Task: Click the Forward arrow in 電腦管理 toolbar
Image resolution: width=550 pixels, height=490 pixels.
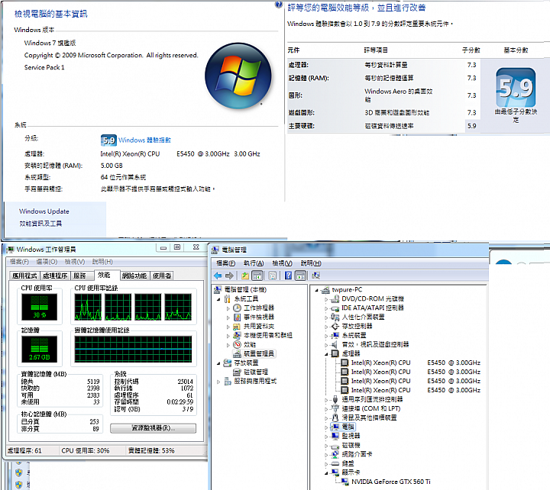Action: coord(229,276)
